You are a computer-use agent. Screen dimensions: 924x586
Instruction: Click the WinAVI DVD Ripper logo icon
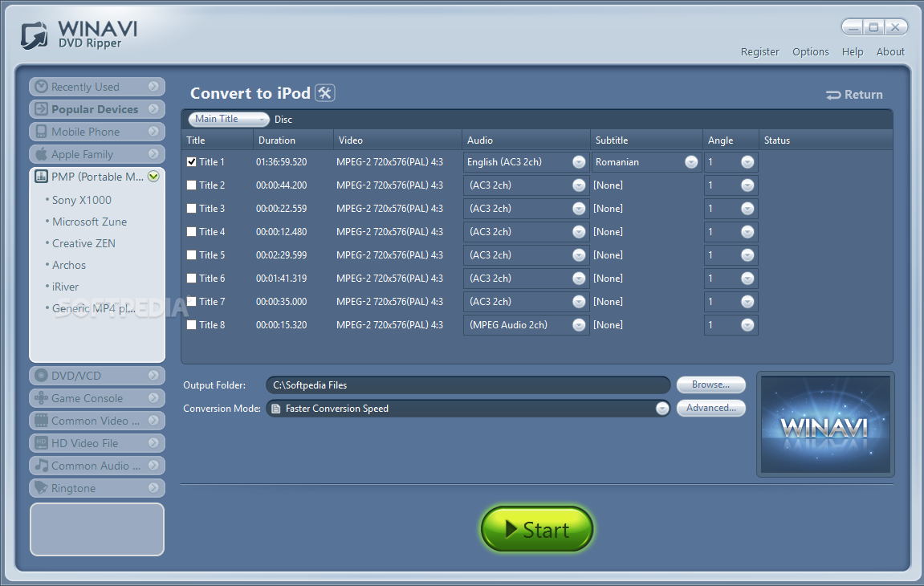[x=35, y=35]
